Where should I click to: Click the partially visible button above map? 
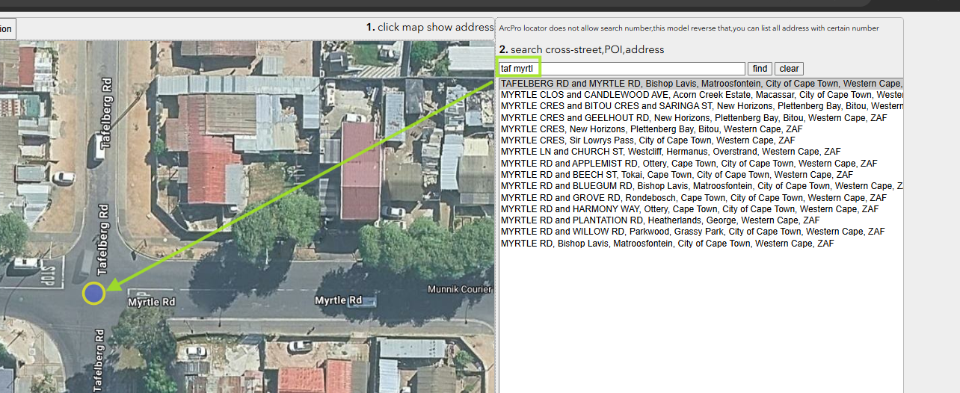[7, 29]
